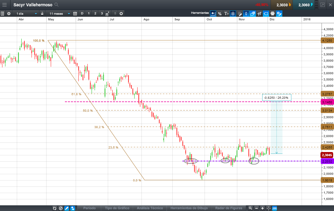Click the search magnifier next to Sacyr Vallehermoso
This screenshot has width=334, height=211.
(56, 5)
